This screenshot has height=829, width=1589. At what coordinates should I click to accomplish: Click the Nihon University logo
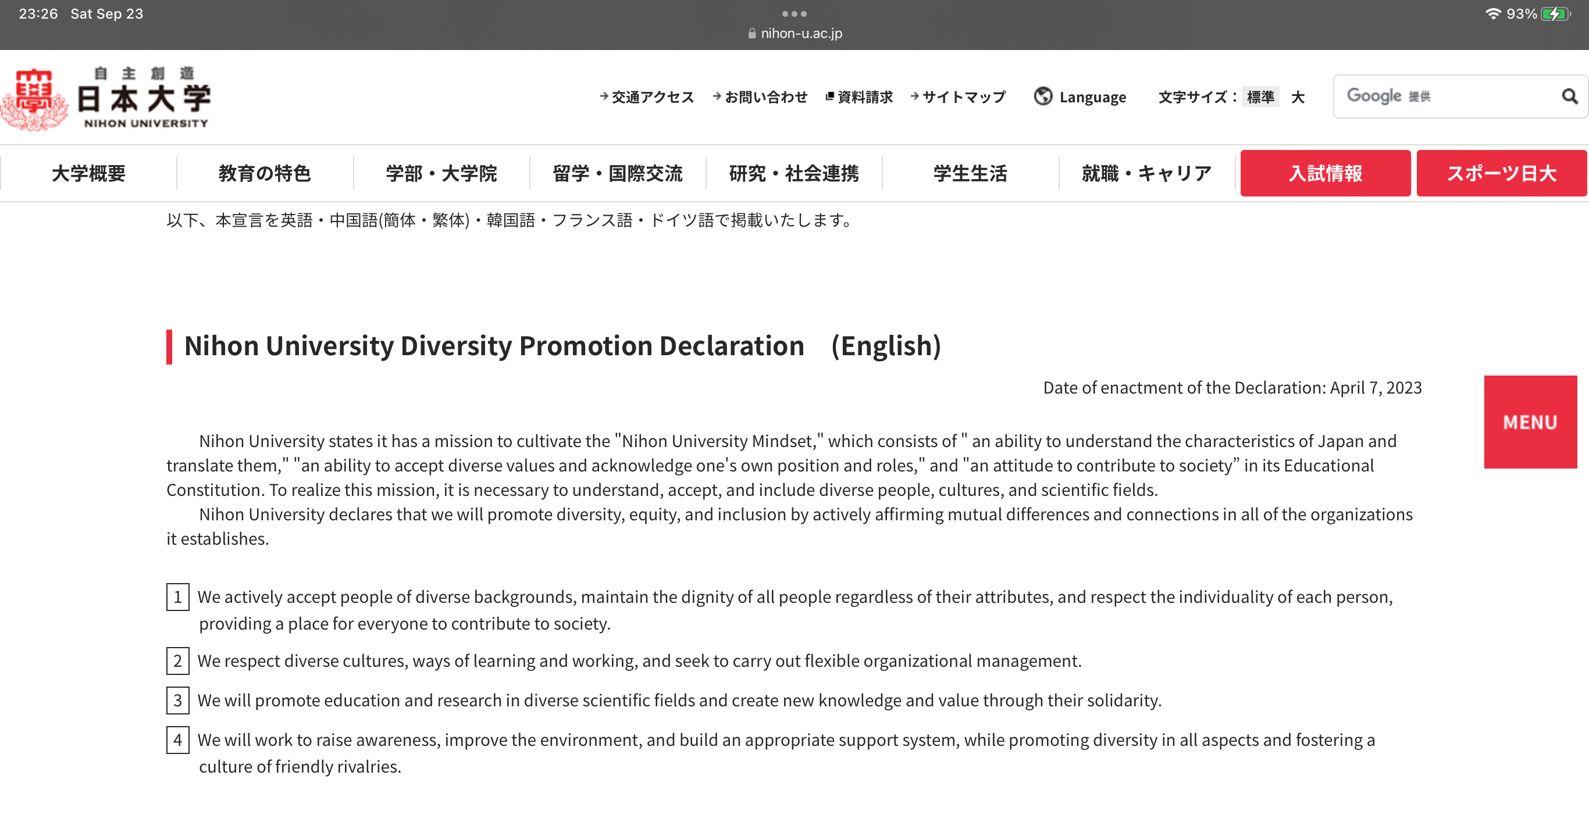106,99
